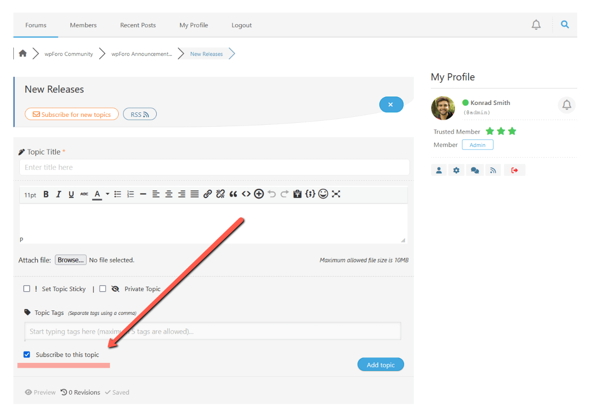
Task: Toggle bold formatting in the editor
Action: [x=46, y=194]
